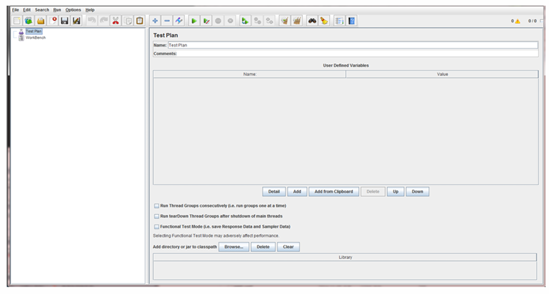
Task: Click the Down button
Action: pyautogui.click(x=417, y=192)
